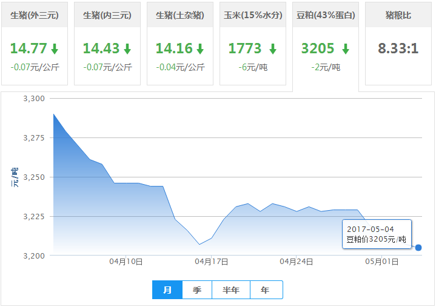Click the 3205 soybean meal price

click(318, 48)
